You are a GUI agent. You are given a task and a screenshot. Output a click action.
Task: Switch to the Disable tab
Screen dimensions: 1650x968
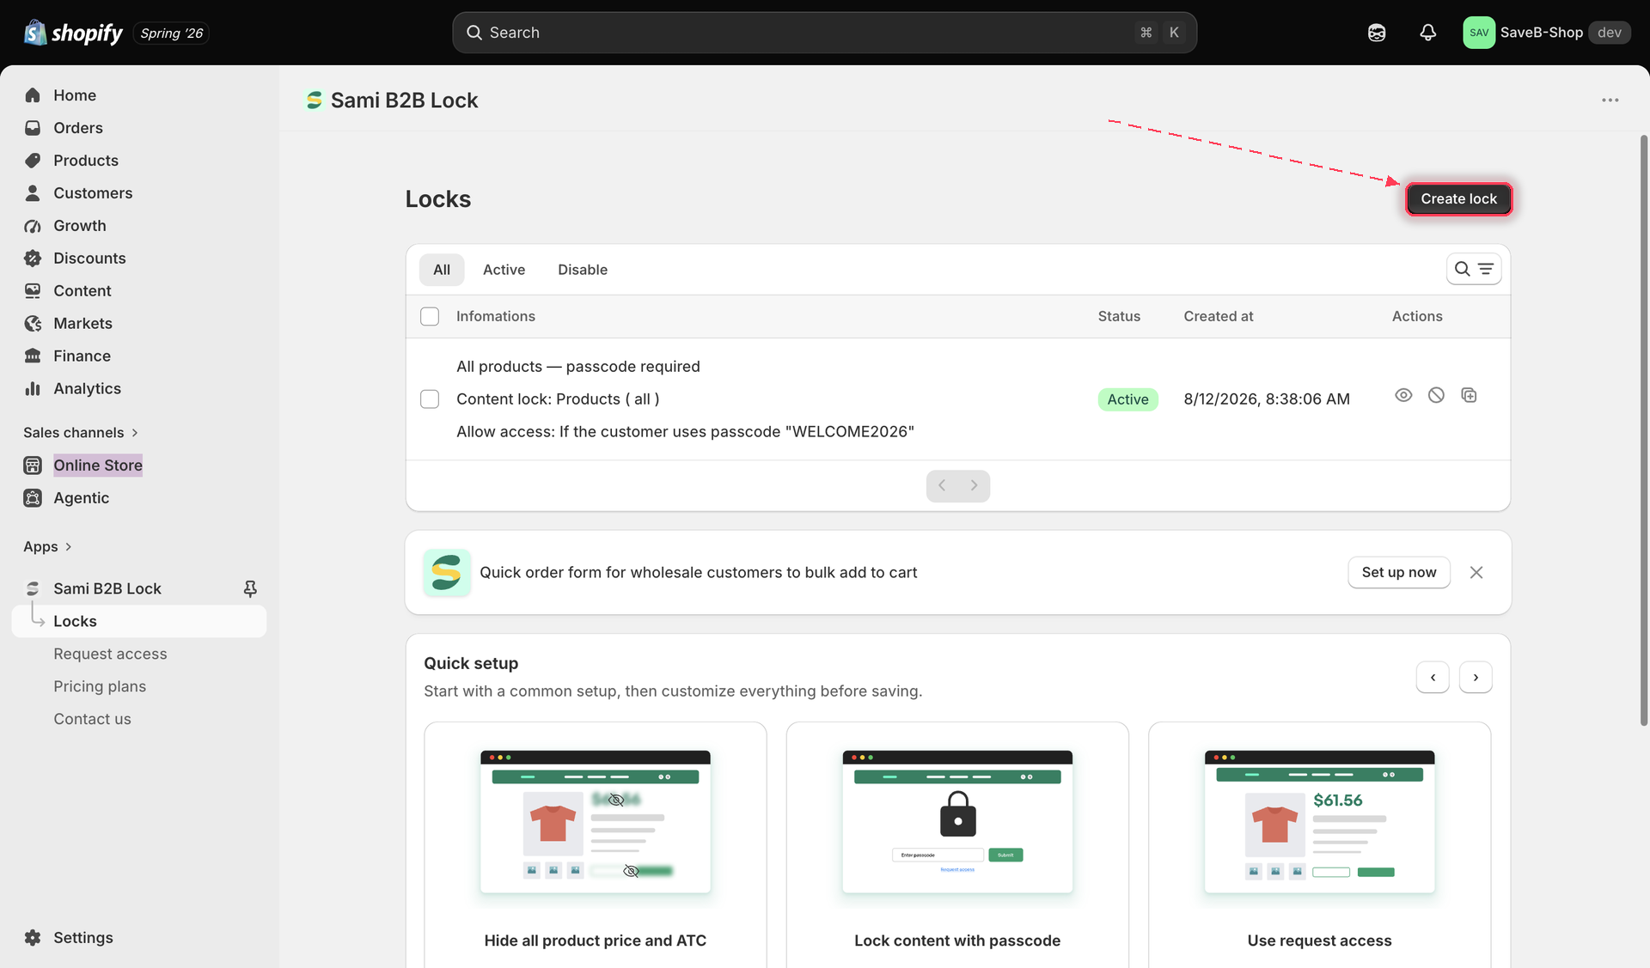pyautogui.click(x=583, y=270)
